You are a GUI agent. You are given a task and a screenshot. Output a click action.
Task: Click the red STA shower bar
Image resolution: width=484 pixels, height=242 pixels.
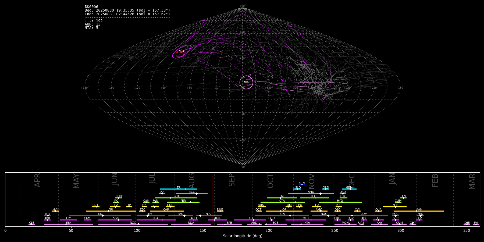pos(282,216)
